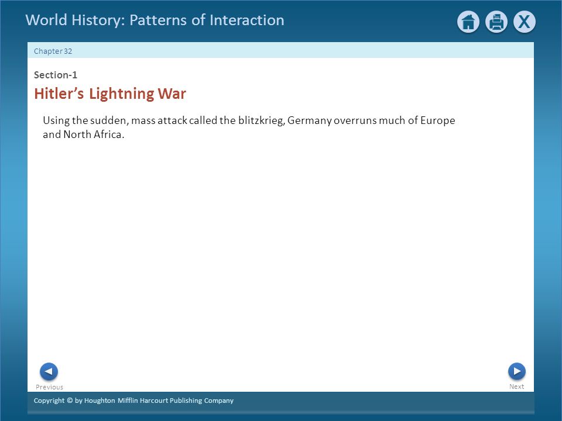Click the Next text label
The height and width of the screenshot is (421, 562).
point(517,387)
